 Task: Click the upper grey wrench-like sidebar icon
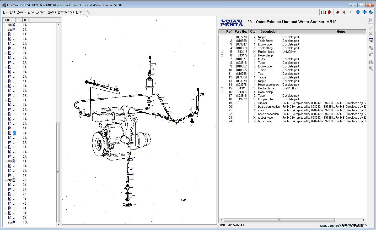tap(371, 48)
